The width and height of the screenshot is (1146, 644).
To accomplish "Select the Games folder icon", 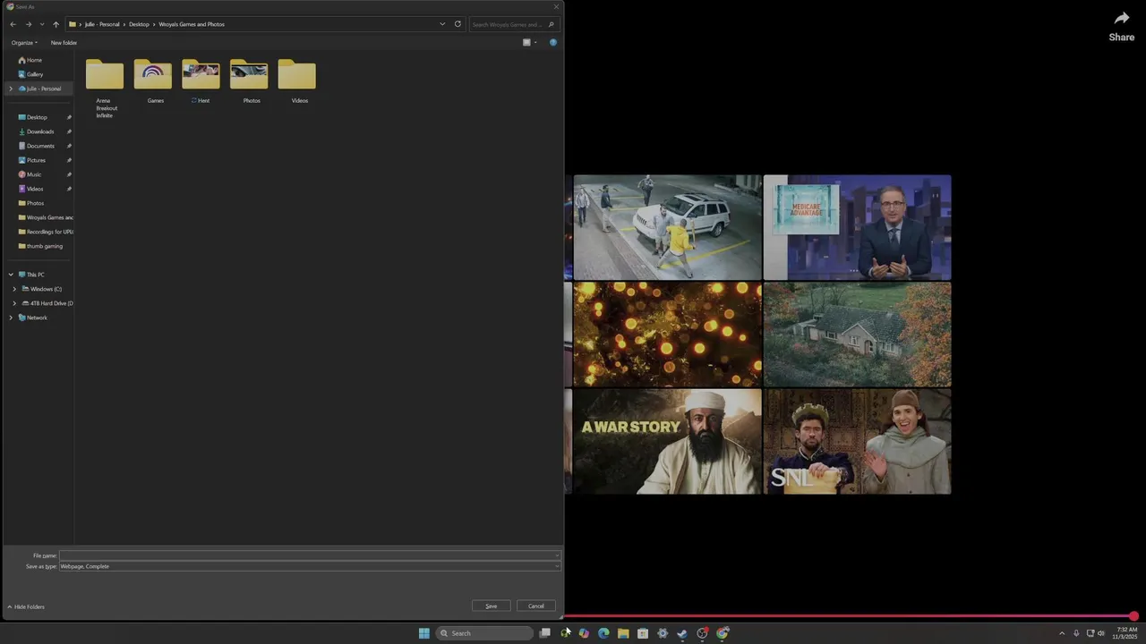I will [153, 74].
